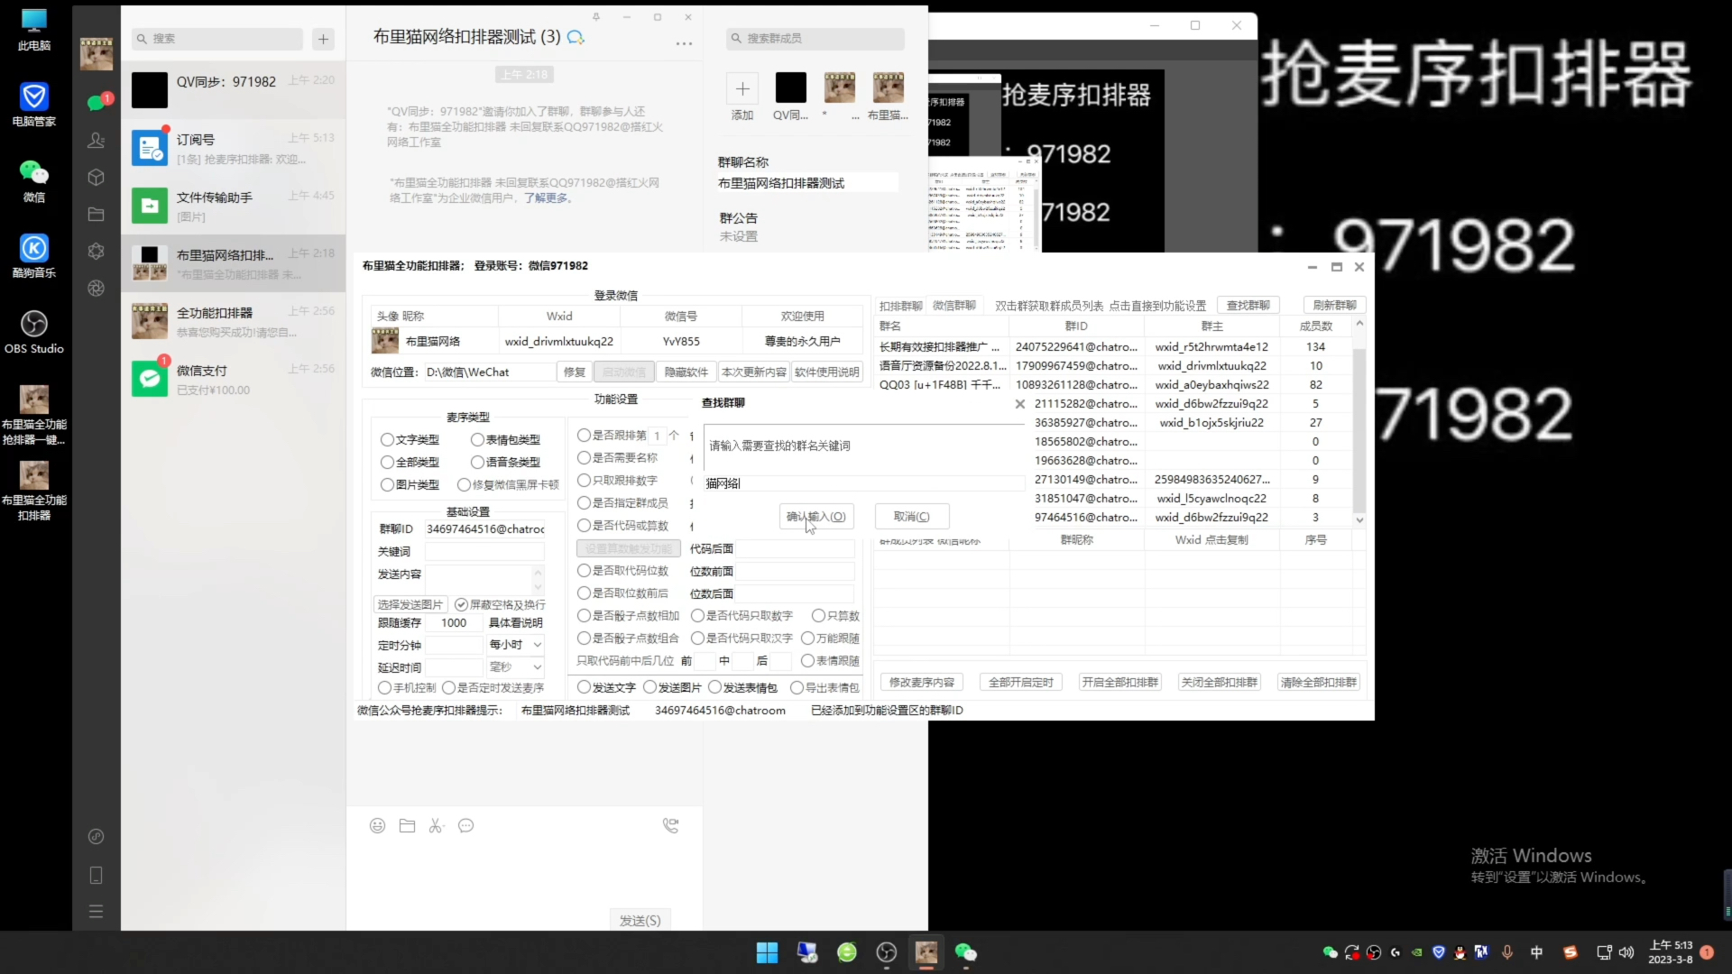Click 清除全部扣排群 button

(1318, 683)
